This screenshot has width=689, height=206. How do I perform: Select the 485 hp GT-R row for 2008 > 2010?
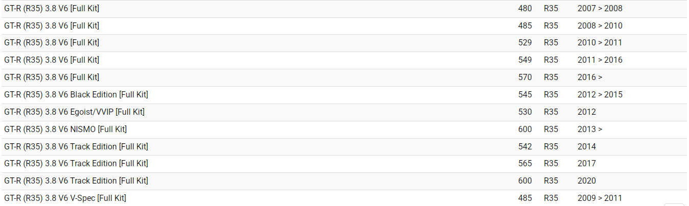[52, 26]
